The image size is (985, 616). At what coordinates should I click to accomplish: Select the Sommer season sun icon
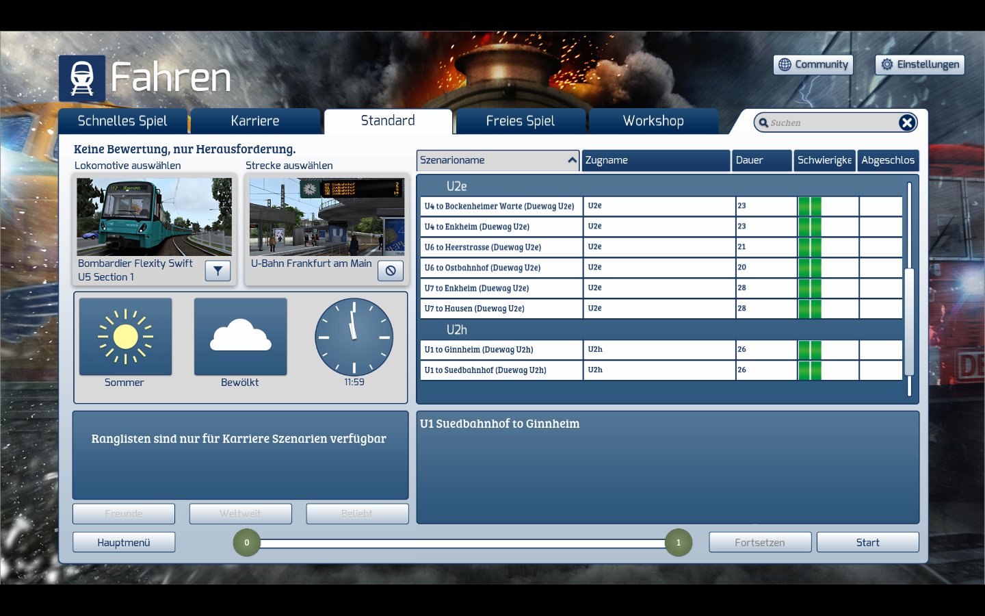(126, 337)
